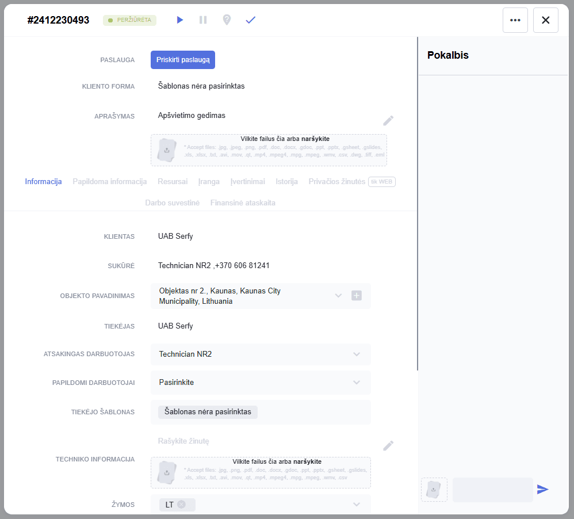Screen dimensions: 574x519
Task: Edit the Aprašymas description with the pencil icon
Action: [x=389, y=120]
